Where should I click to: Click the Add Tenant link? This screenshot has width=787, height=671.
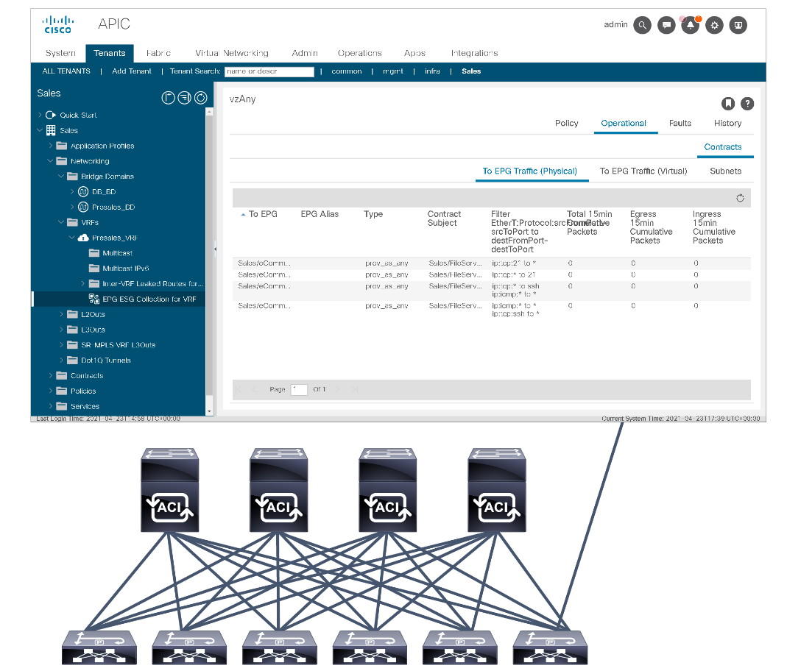(132, 71)
